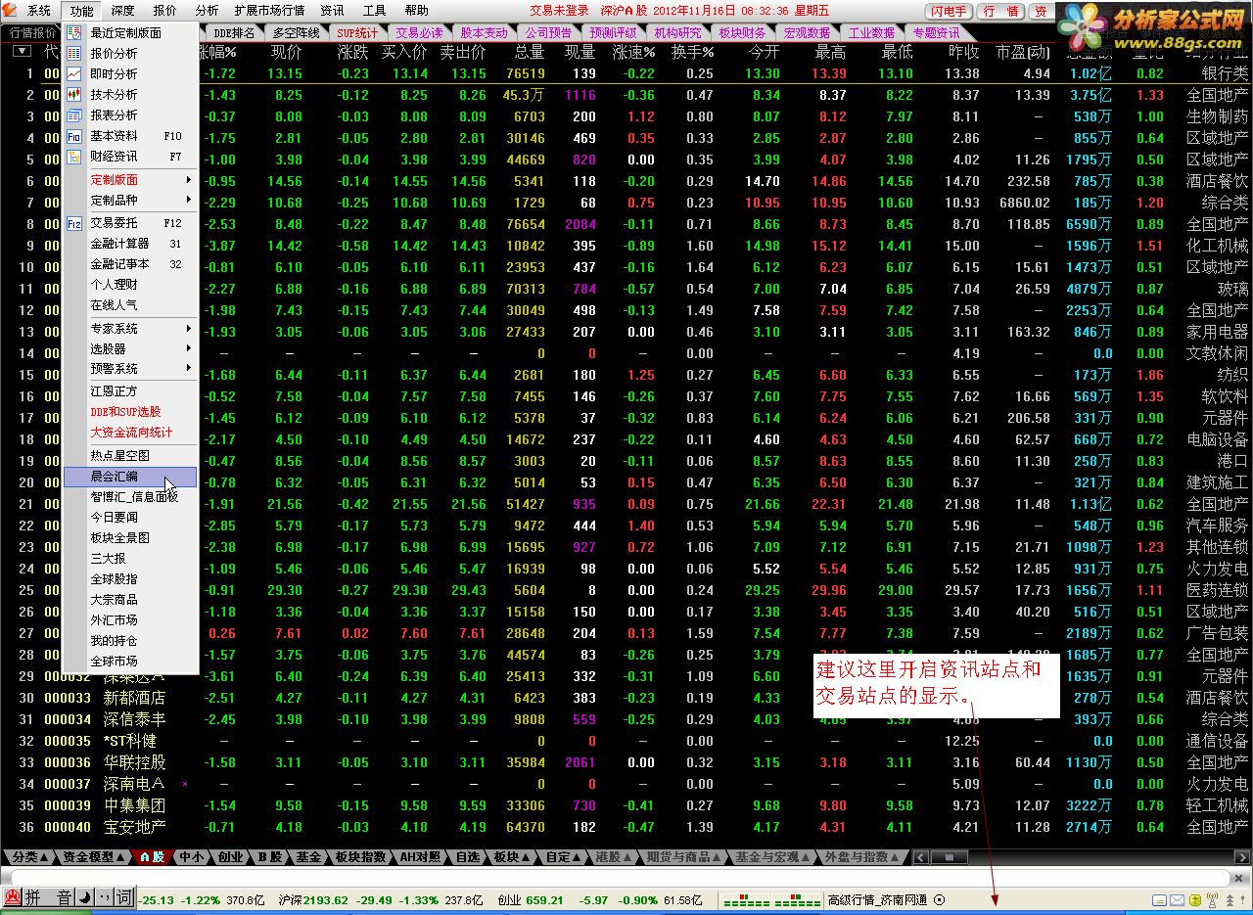Click 沪深2193.62 index in status bar
This screenshot has width=1253, height=915.
[313, 899]
